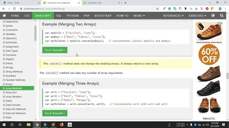Reload the page
Viewport: 229px width, 128px height.
tap(14, 9)
